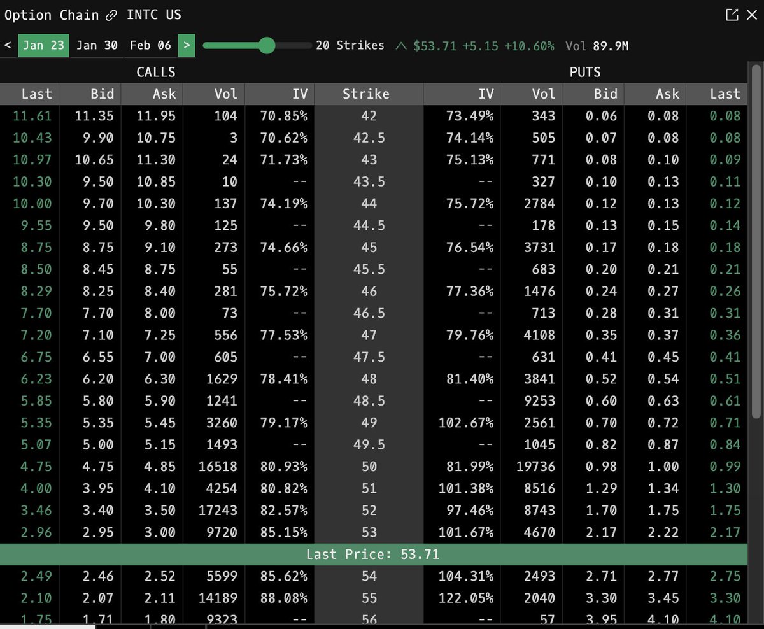Sort by puts Last column header
The width and height of the screenshot is (764, 629).
click(716, 94)
